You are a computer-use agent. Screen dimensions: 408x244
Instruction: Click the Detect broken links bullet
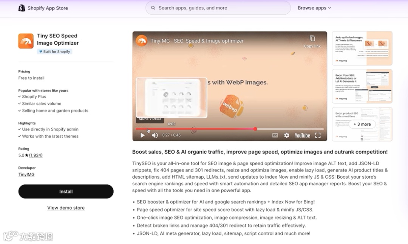click(x=221, y=225)
